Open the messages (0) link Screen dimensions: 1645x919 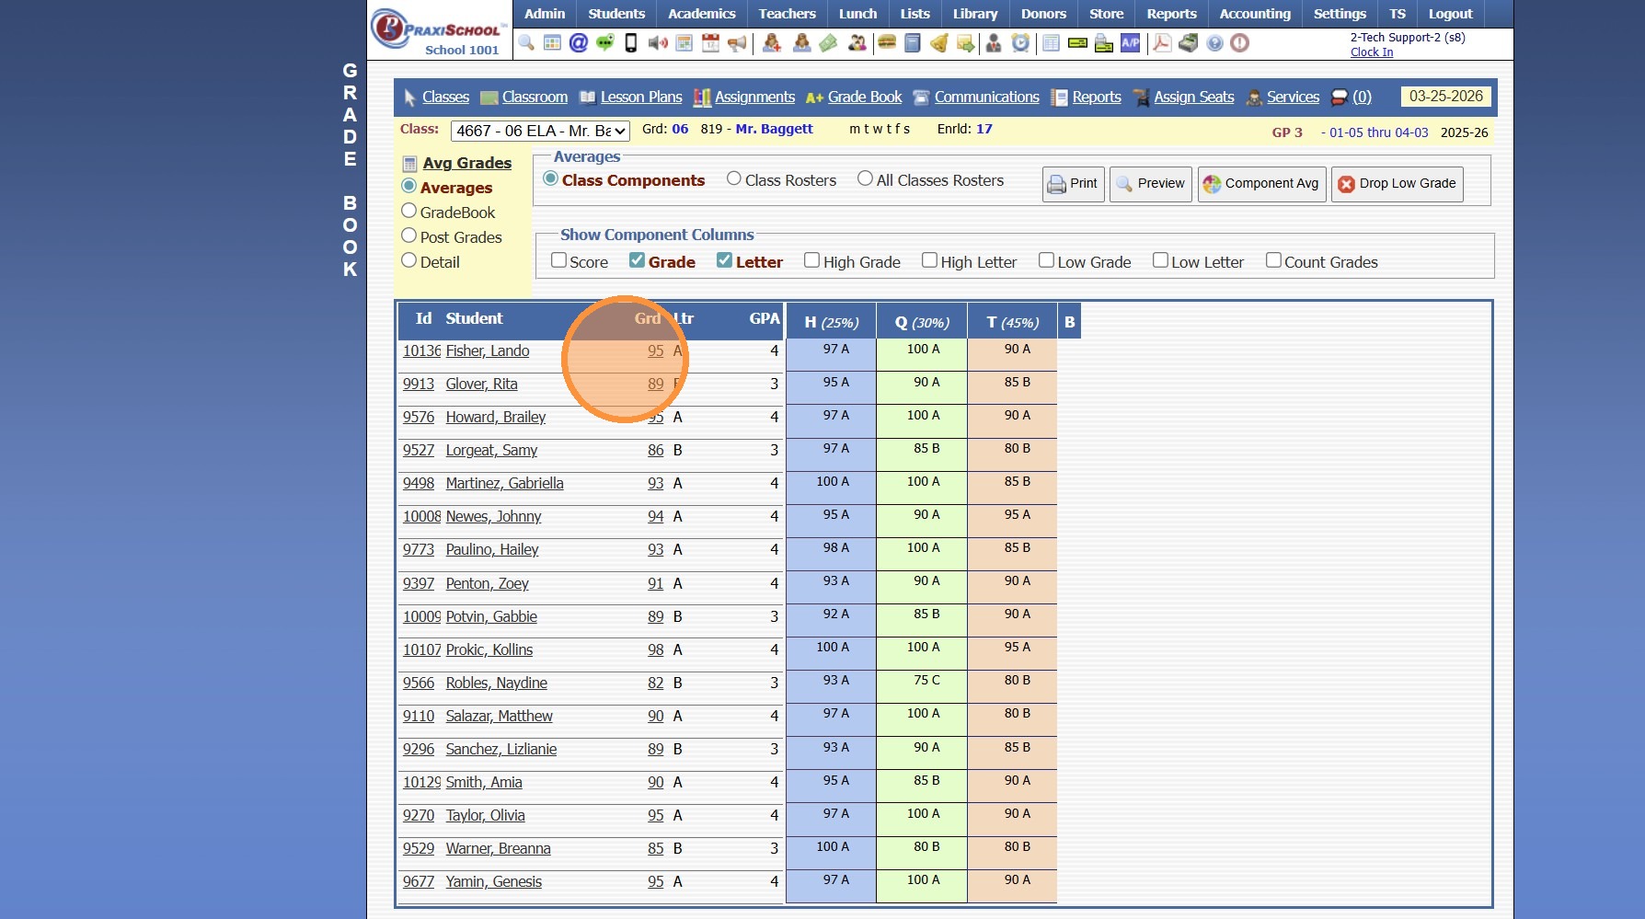click(1362, 98)
